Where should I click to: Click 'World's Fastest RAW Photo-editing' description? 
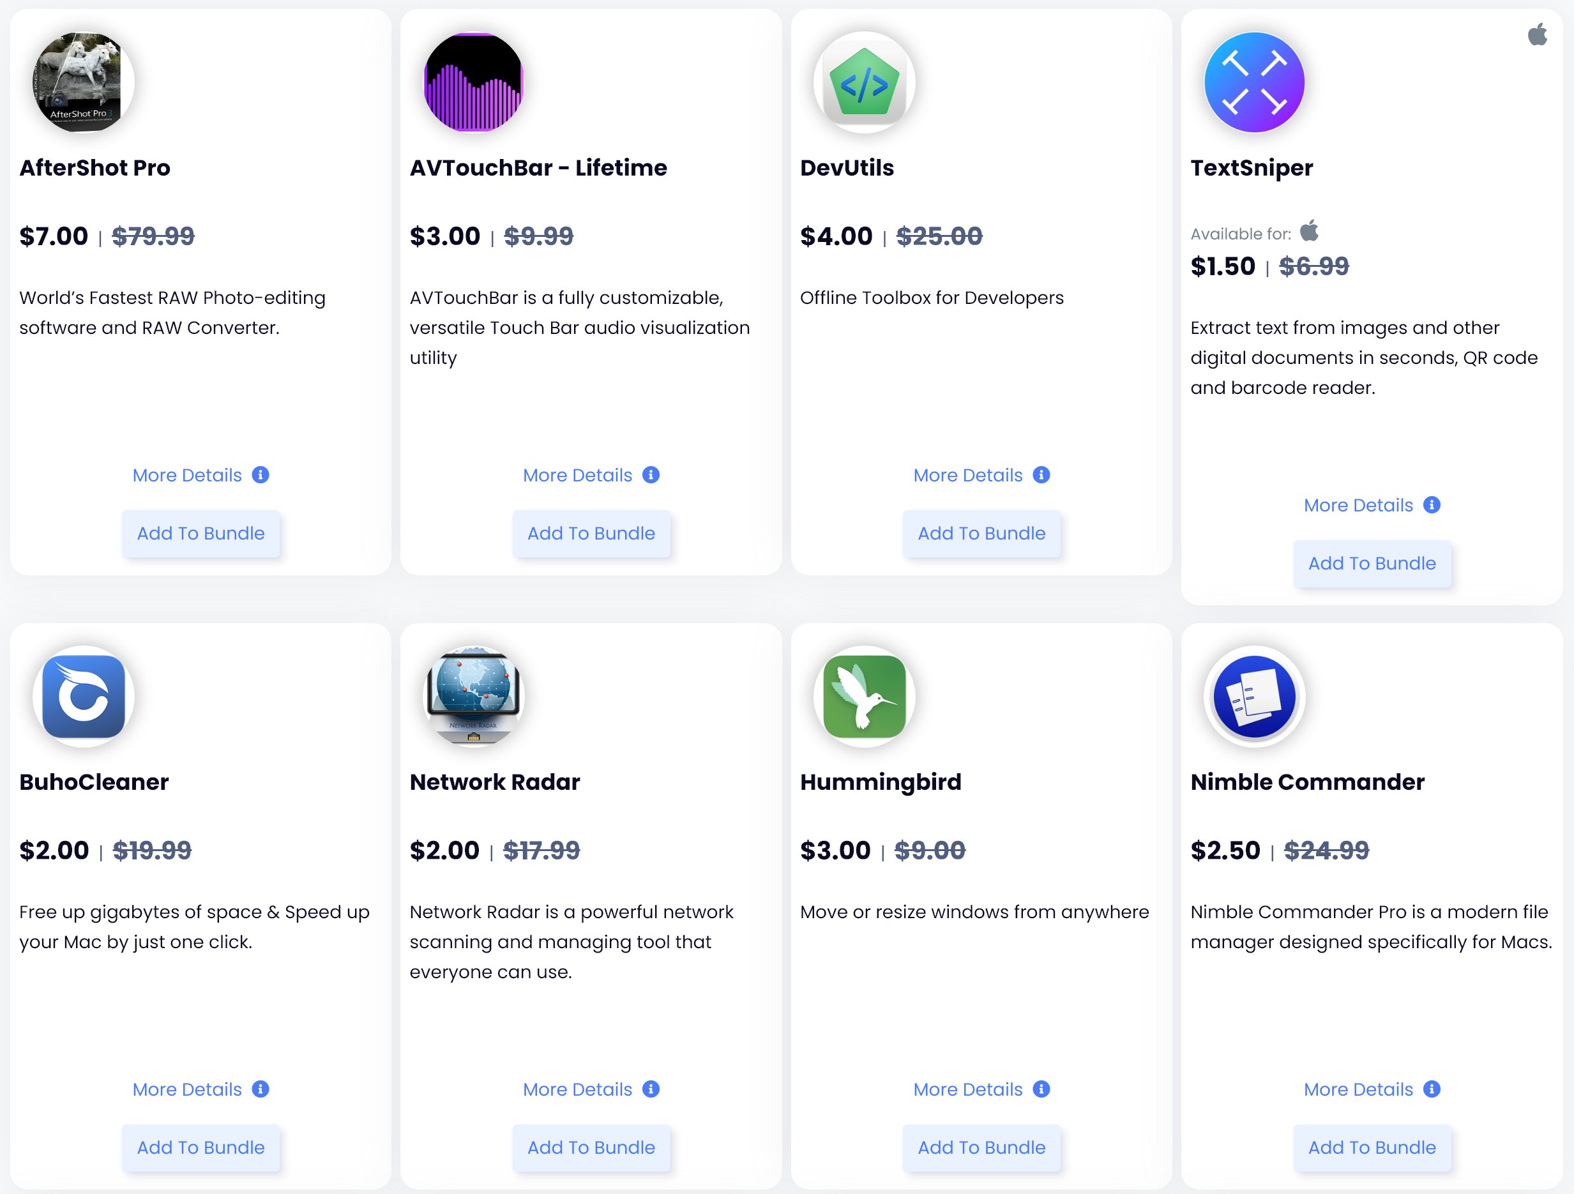pyautogui.click(x=172, y=312)
